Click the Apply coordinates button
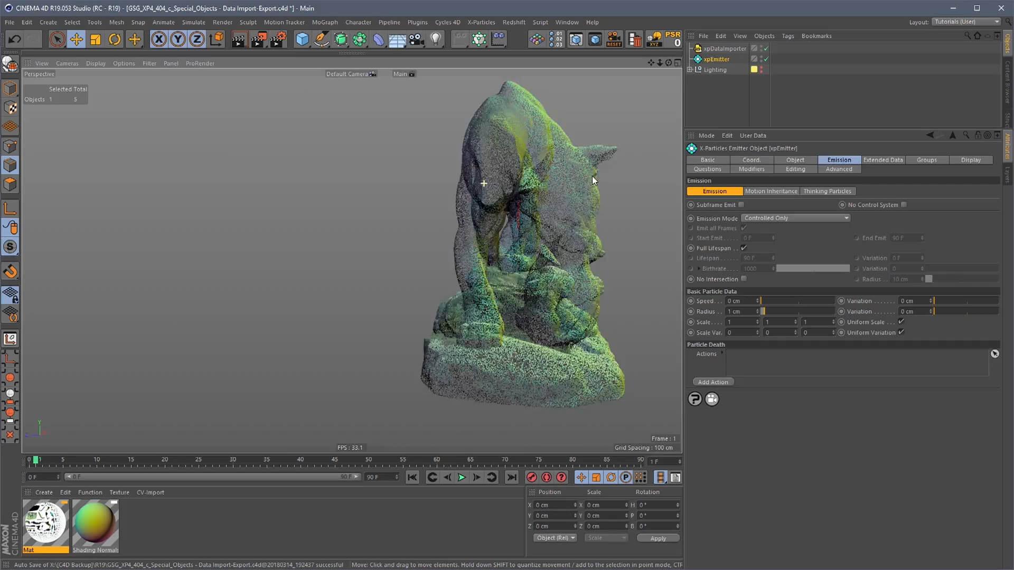 tap(658, 538)
